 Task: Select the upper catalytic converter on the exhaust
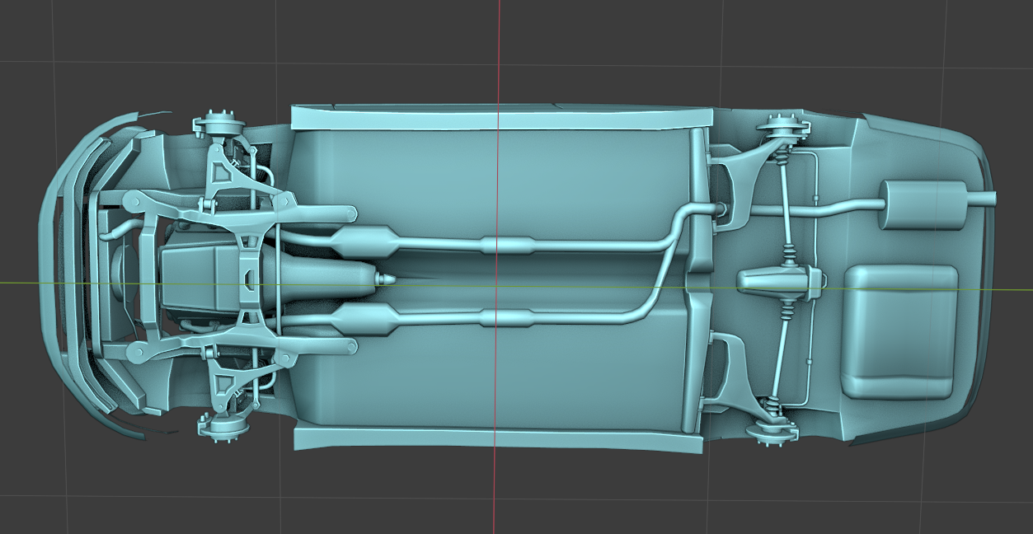364,241
